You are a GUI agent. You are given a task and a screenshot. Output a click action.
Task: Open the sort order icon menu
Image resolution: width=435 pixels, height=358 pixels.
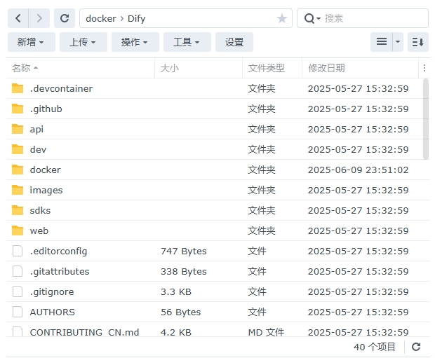tap(417, 42)
